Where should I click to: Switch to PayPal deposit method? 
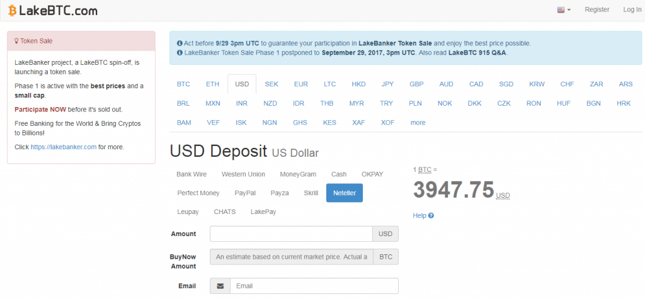click(x=245, y=193)
